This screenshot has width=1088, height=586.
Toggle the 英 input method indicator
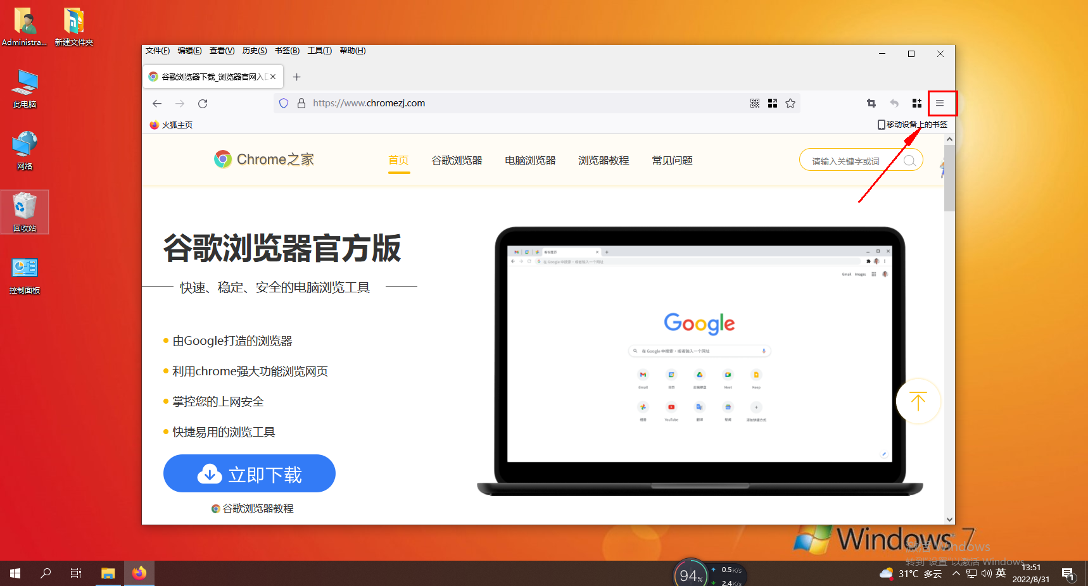tap(1001, 573)
